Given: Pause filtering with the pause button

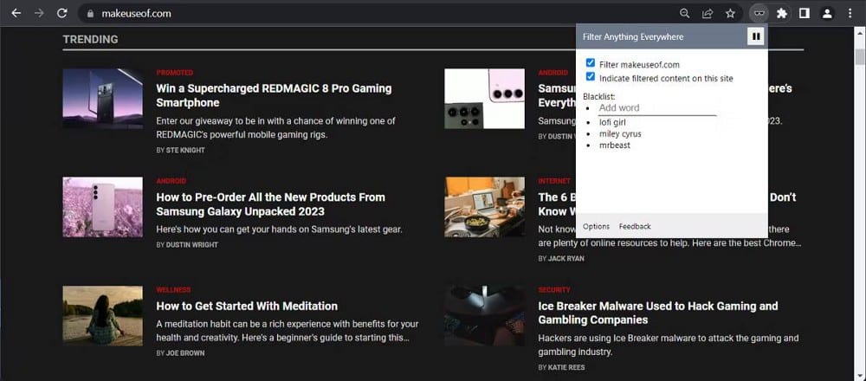Looking at the screenshot, I should tap(755, 36).
